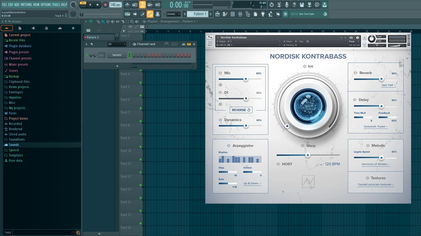Adjust the Mic level slider handle

[246, 79]
